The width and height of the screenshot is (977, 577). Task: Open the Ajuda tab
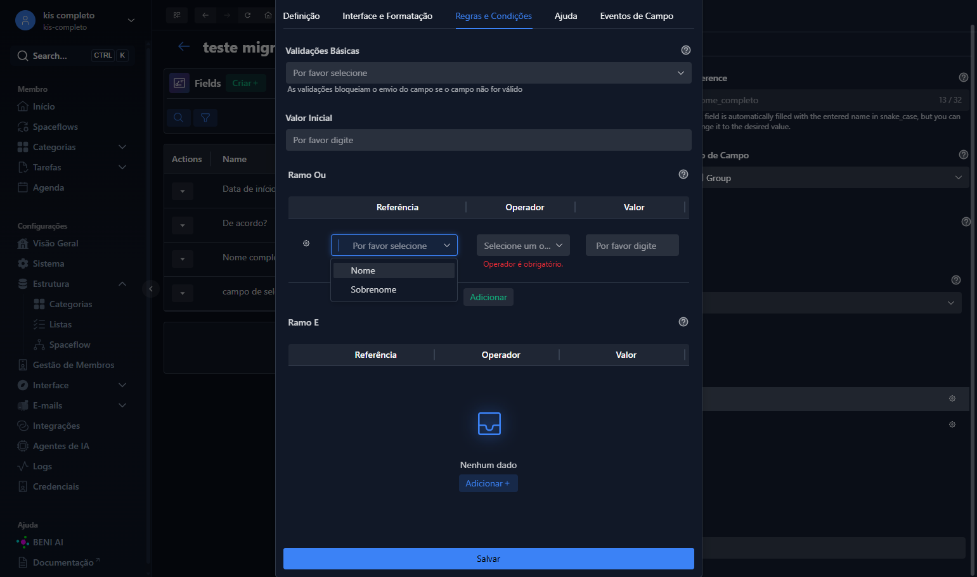pos(566,16)
